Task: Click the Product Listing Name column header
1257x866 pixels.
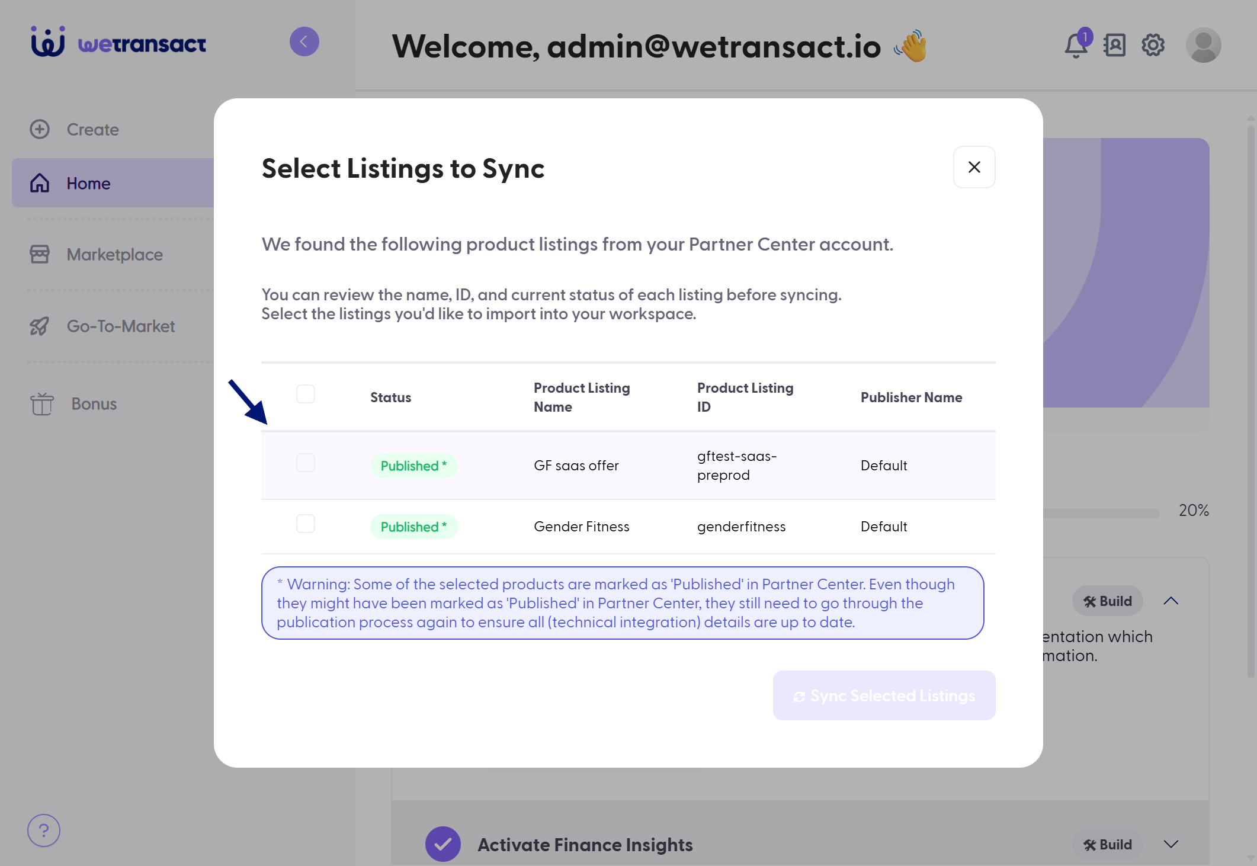Action: (x=582, y=397)
